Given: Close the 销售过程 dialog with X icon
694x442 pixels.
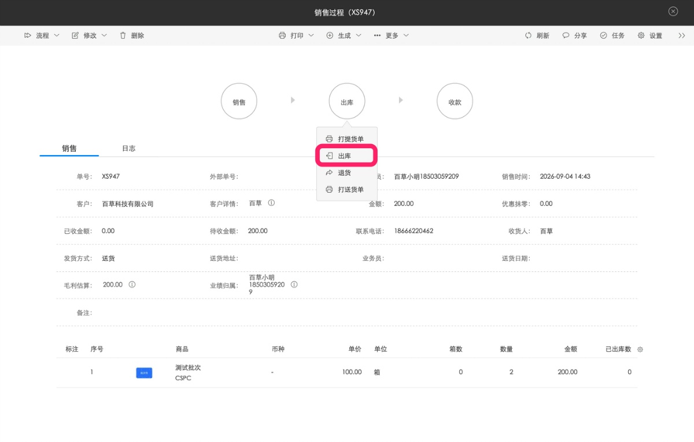Looking at the screenshot, I should coord(673,12).
